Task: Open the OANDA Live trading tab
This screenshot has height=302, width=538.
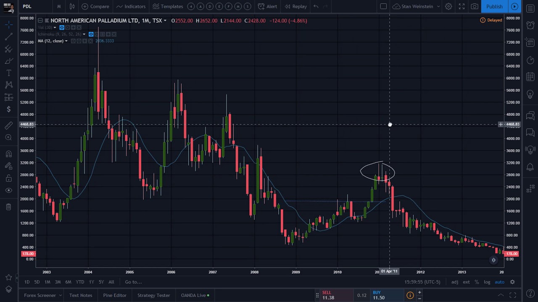Action: (195, 295)
